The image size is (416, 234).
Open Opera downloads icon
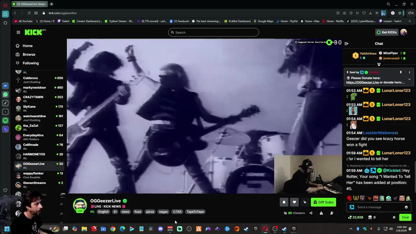370,13
